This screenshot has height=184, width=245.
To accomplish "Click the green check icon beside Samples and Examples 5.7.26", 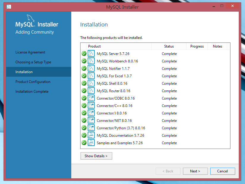I will [x=84, y=143].
